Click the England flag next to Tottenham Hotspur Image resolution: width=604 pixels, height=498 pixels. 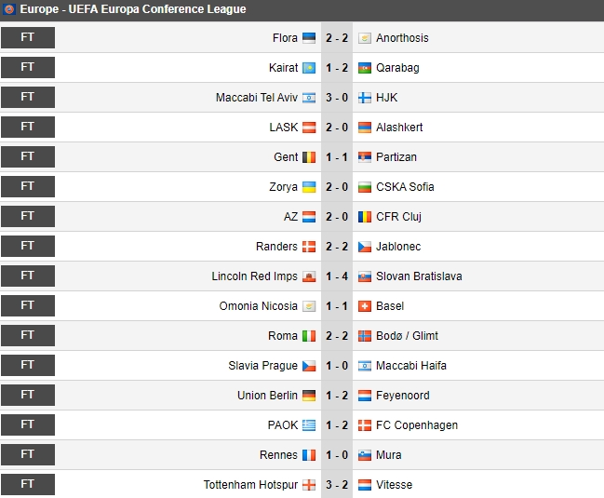tap(309, 485)
